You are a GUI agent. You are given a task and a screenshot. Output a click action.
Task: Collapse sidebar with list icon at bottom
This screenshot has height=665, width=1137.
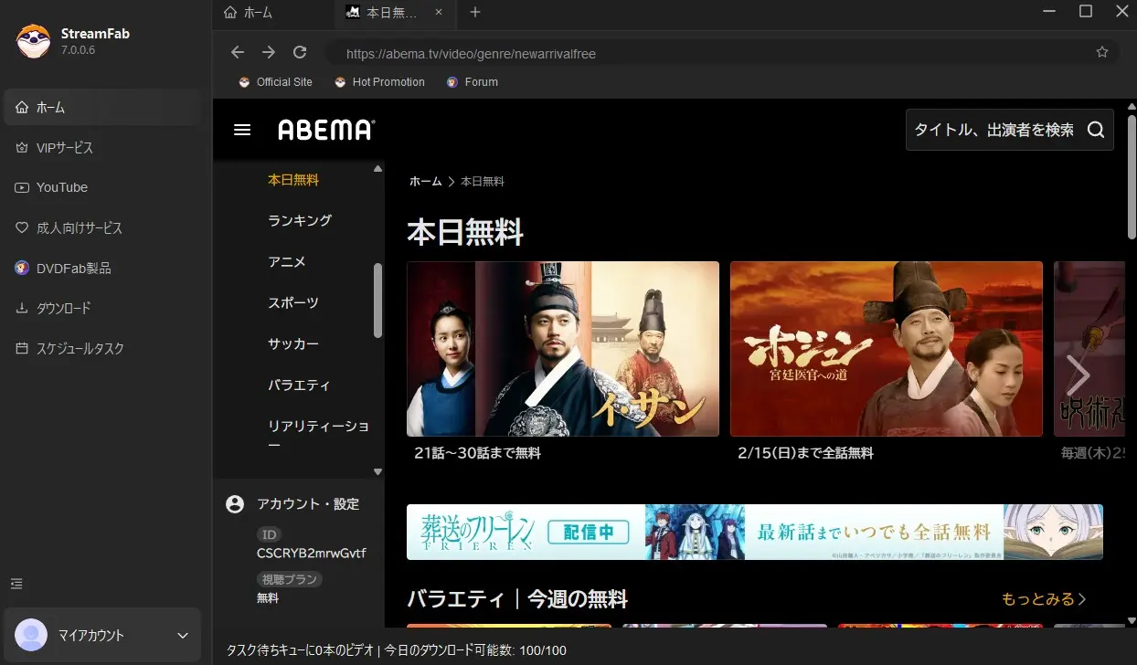tap(16, 584)
